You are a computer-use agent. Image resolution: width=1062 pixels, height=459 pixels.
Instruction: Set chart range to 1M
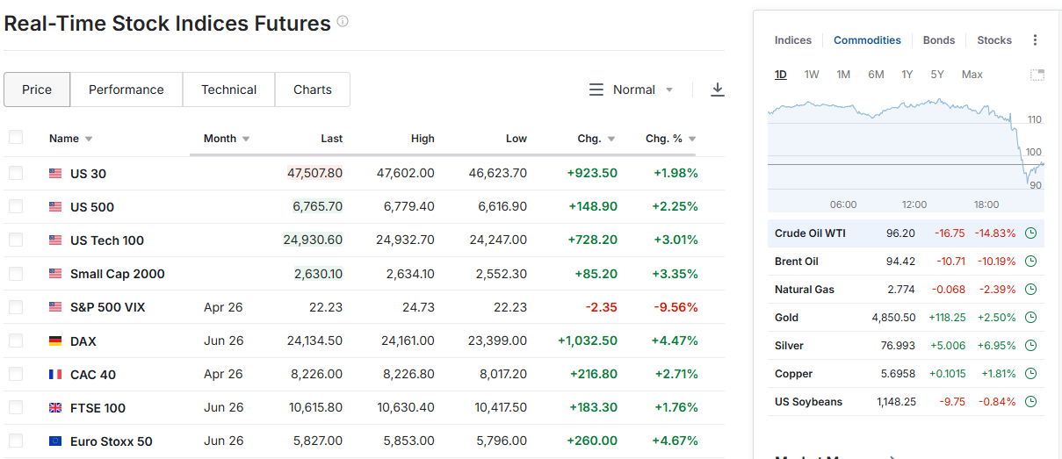(843, 75)
